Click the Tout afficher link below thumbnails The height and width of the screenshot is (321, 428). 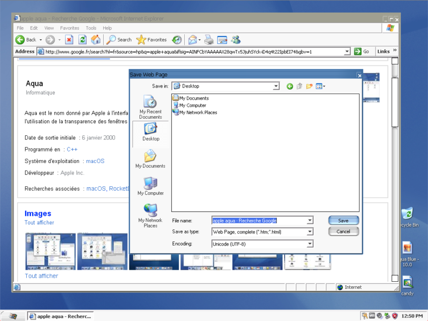tap(41, 276)
